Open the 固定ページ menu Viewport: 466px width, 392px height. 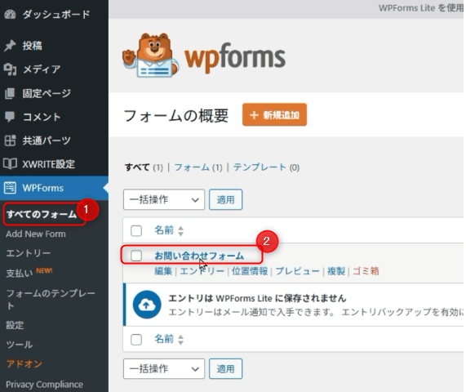(x=47, y=93)
